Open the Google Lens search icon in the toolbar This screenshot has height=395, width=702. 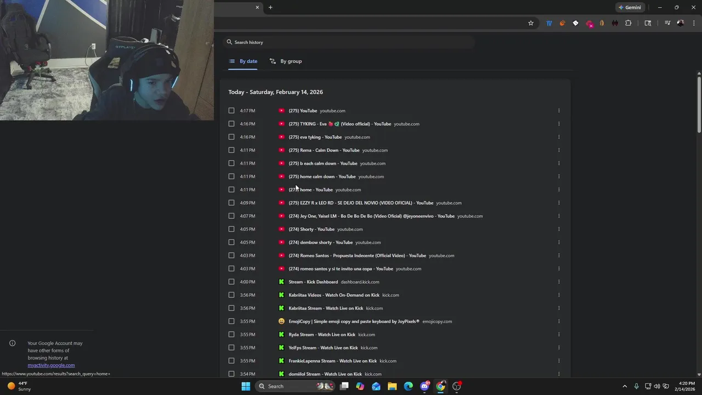[648, 23]
